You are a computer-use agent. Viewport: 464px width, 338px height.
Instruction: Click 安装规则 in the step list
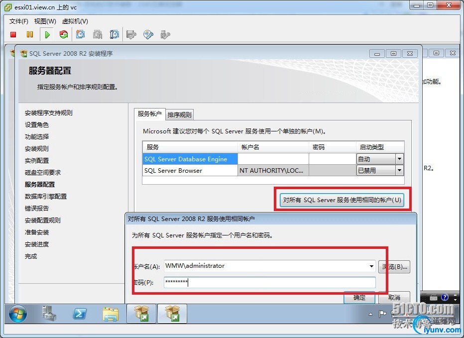point(37,148)
